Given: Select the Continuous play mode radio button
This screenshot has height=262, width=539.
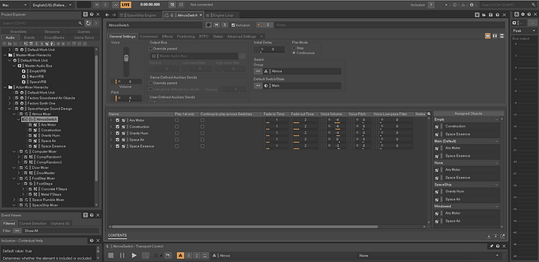Looking at the screenshot, I should 294,53.
